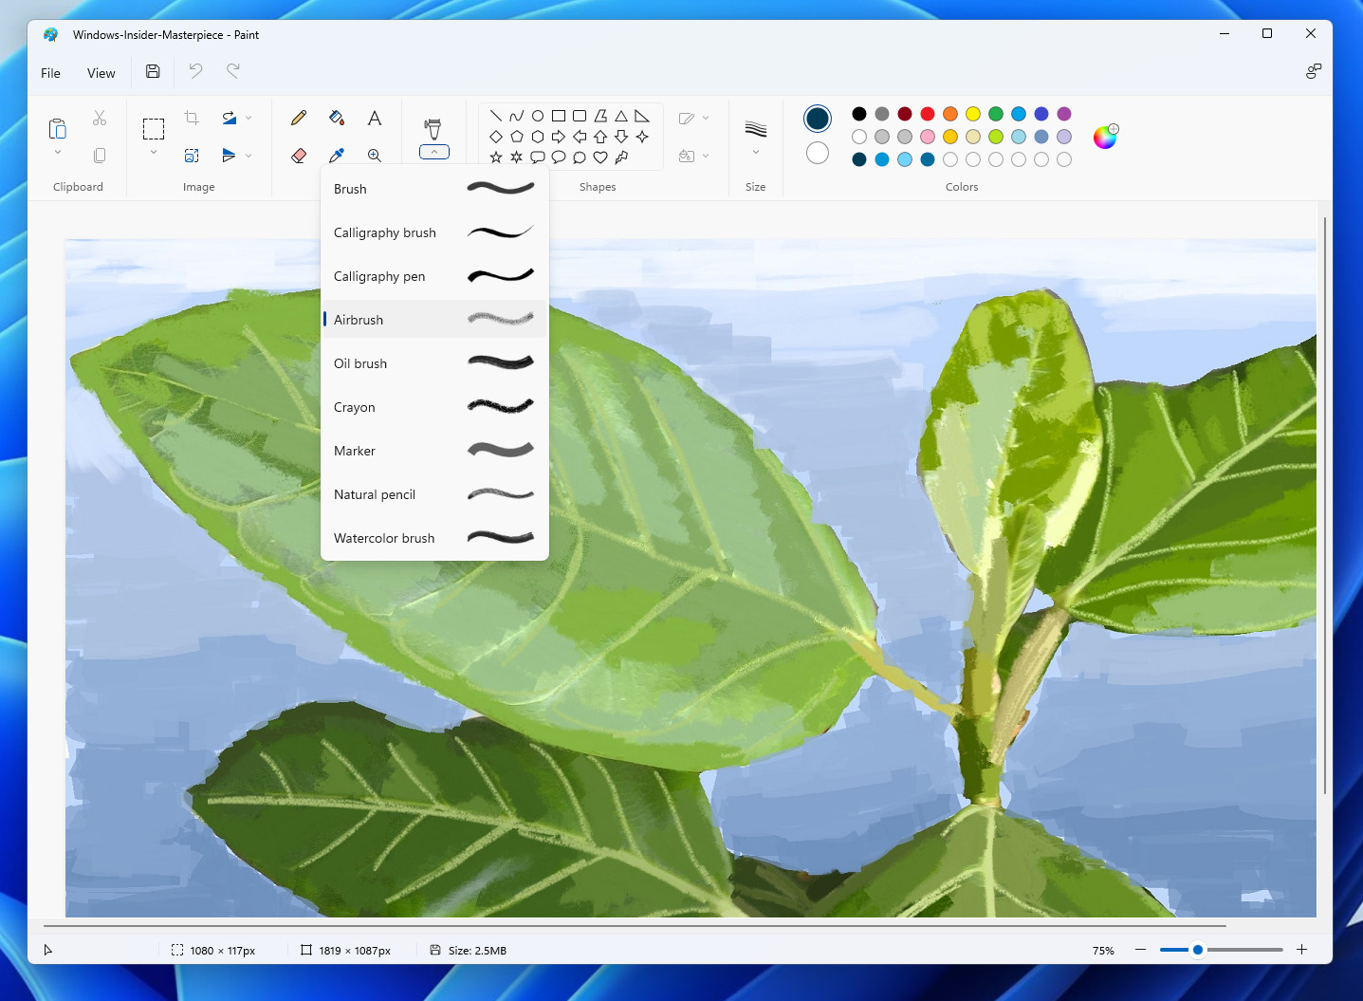The width and height of the screenshot is (1363, 1001).
Task: Expand the Selection tool options dropdown
Action: click(154, 152)
